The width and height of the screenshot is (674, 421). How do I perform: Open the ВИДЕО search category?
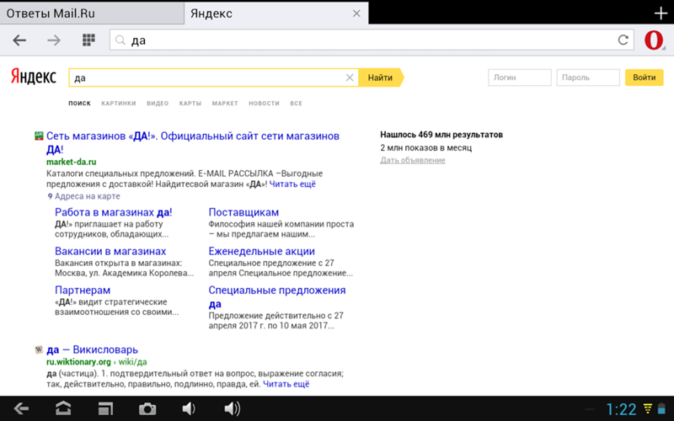(x=158, y=103)
